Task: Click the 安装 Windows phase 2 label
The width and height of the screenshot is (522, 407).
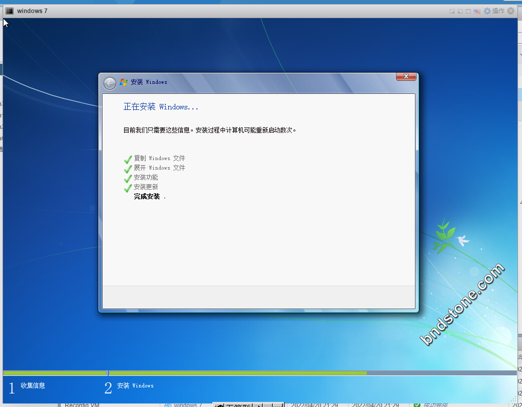Action: coord(135,386)
